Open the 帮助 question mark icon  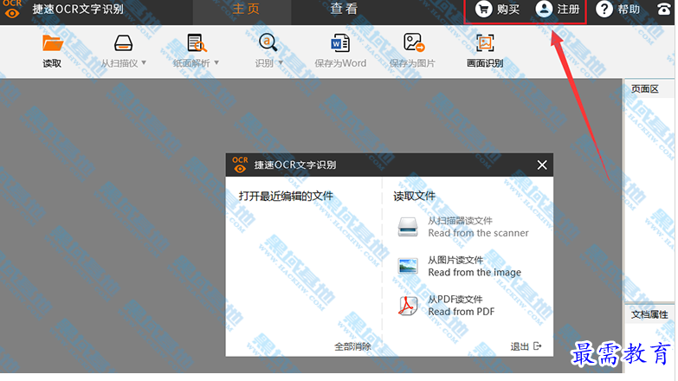click(x=604, y=9)
